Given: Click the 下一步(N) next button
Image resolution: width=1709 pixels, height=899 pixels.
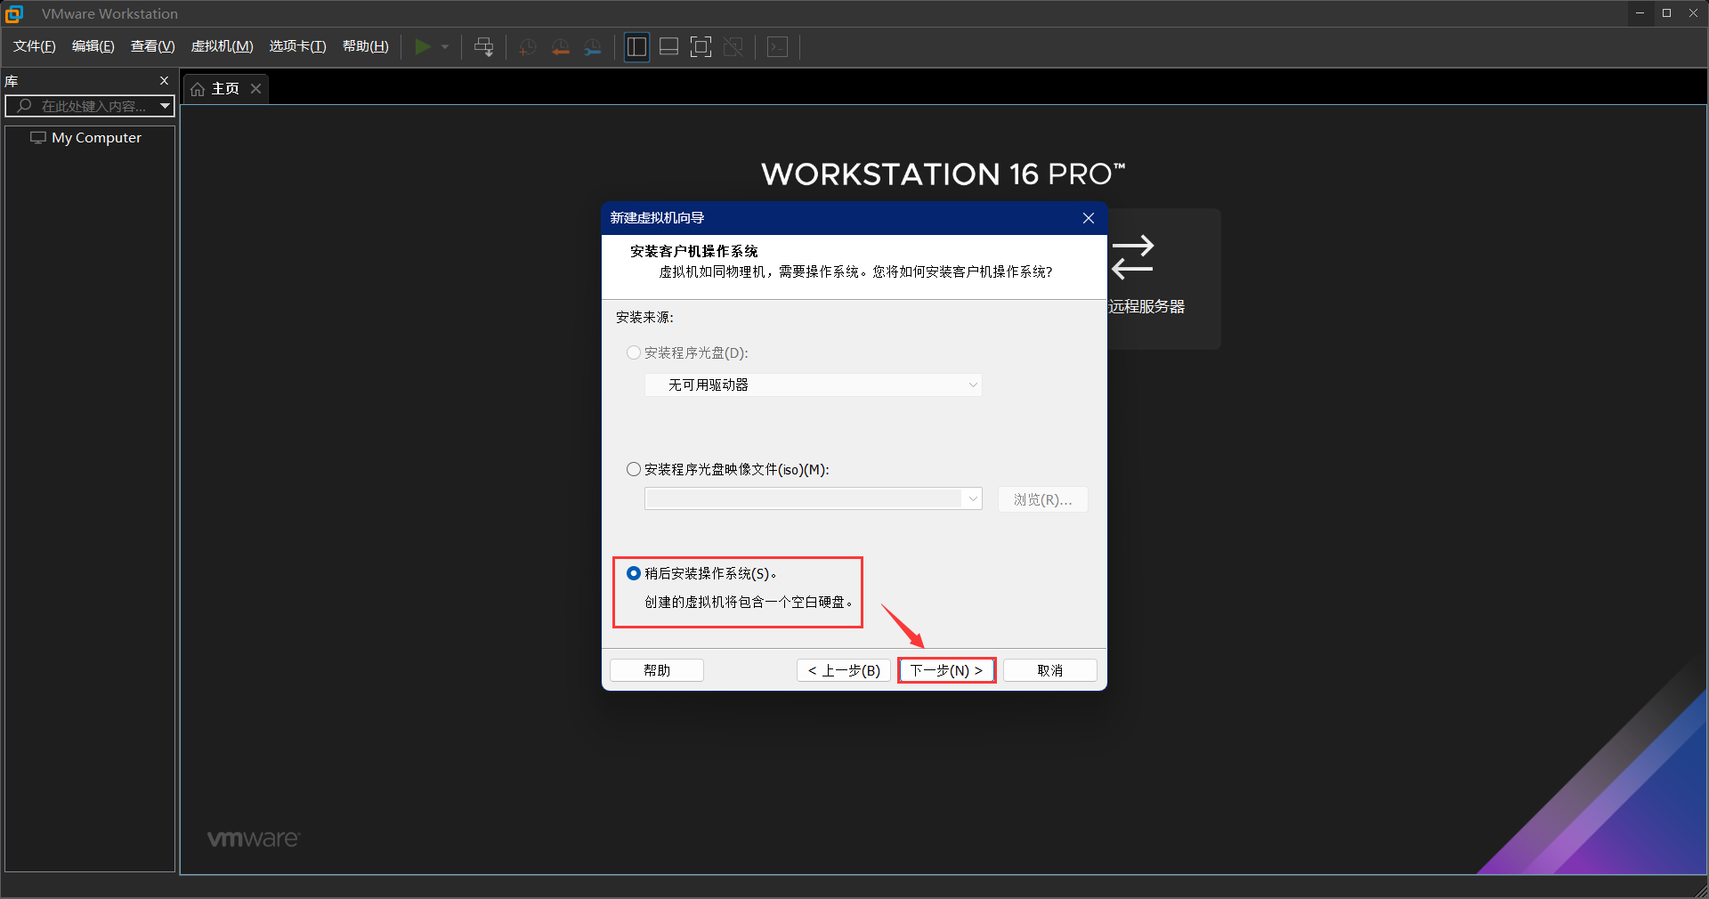Looking at the screenshot, I should pyautogui.click(x=946, y=670).
